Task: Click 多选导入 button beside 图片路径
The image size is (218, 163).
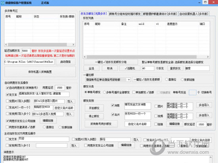Action: tap(204, 105)
